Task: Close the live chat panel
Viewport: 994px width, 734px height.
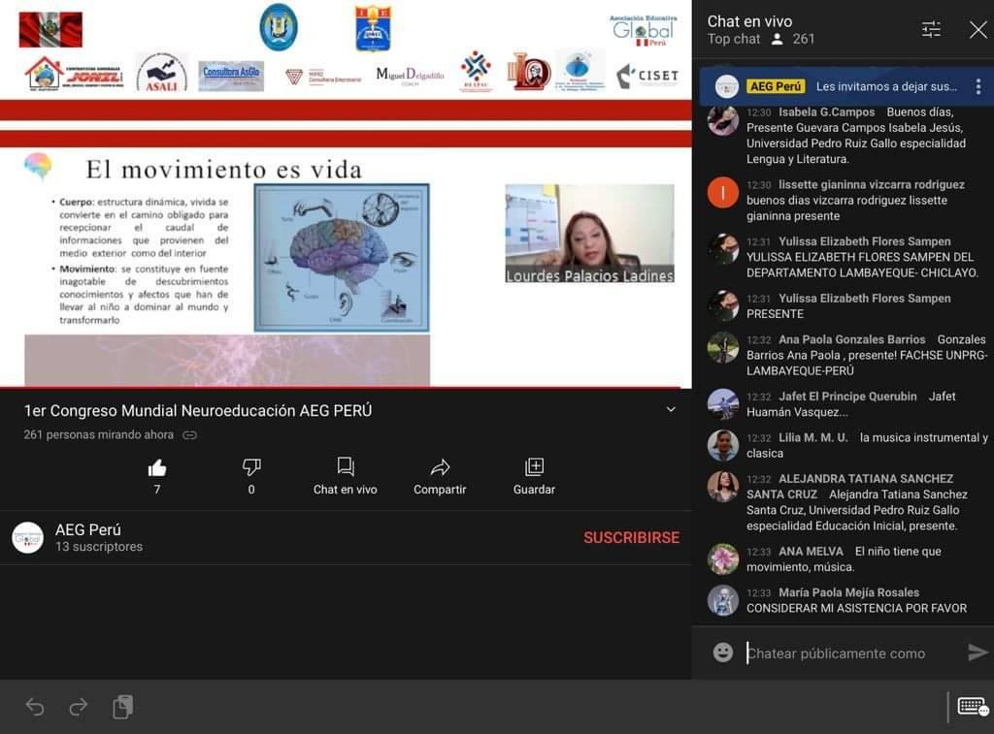Action: [x=977, y=29]
